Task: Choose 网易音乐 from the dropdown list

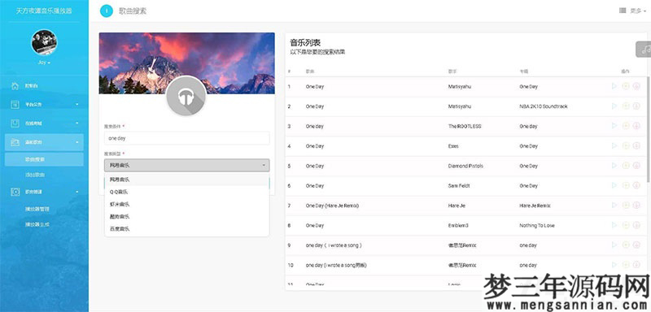Action: click(x=187, y=180)
